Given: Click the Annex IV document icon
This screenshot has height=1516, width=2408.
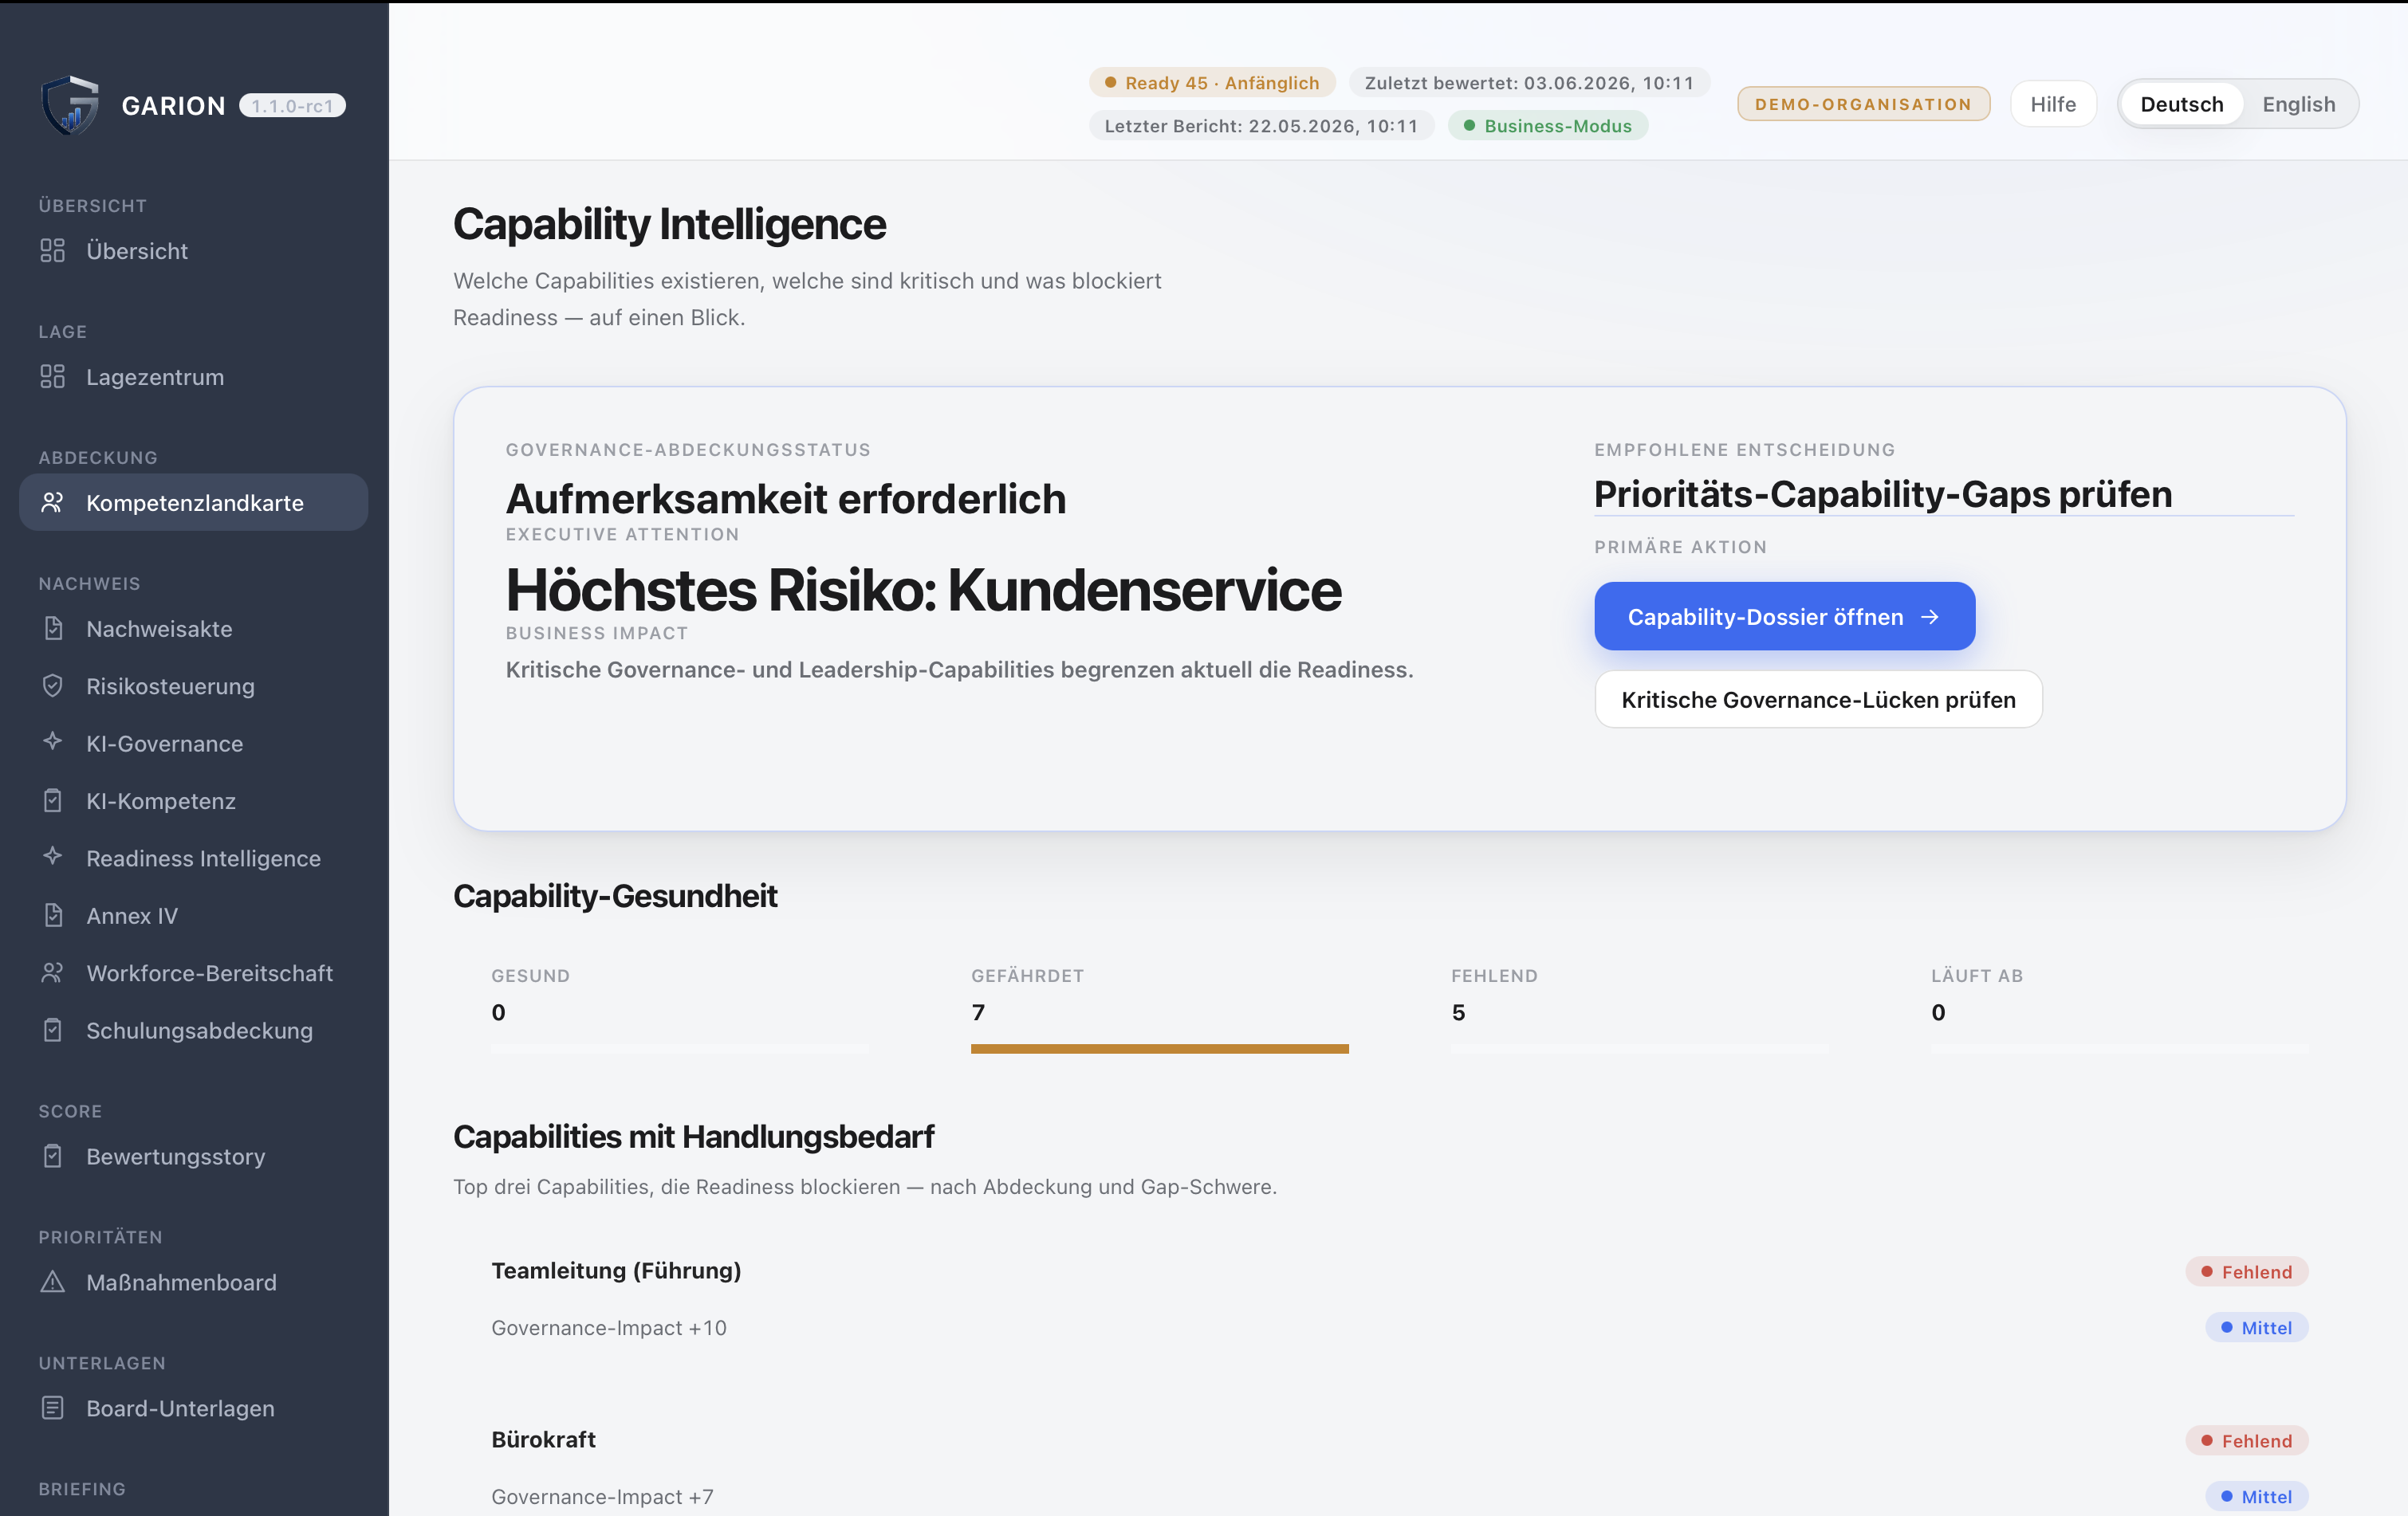Looking at the screenshot, I should click(x=53, y=915).
